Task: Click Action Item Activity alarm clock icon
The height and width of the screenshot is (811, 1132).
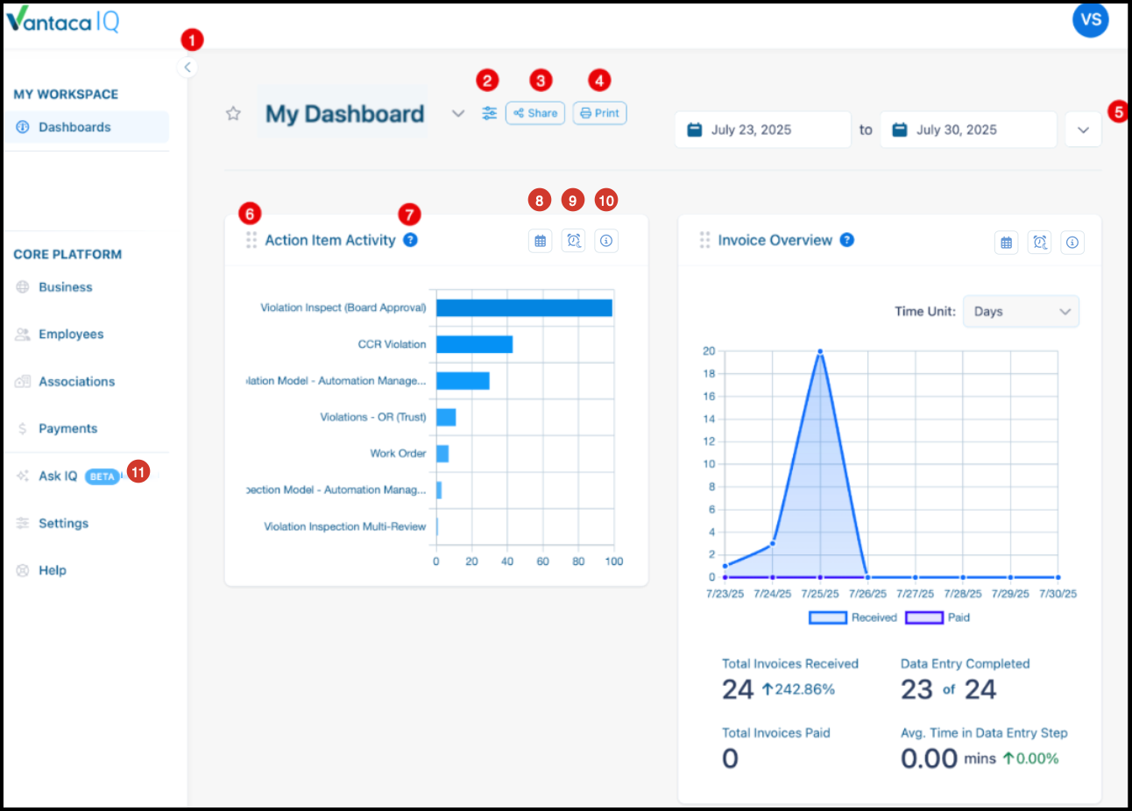Action: point(574,241)
